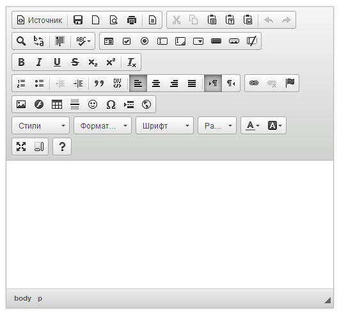Open the text color picker
Viewport: 339px width, 311px height.
252,125
